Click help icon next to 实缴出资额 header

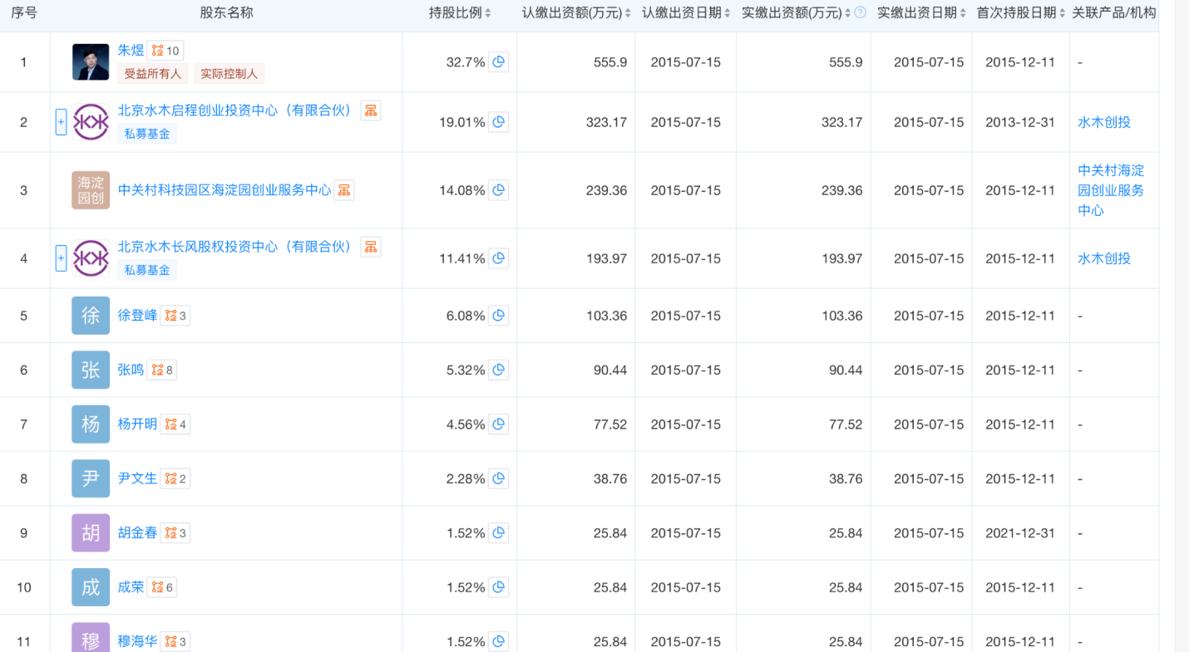[860, 12]
